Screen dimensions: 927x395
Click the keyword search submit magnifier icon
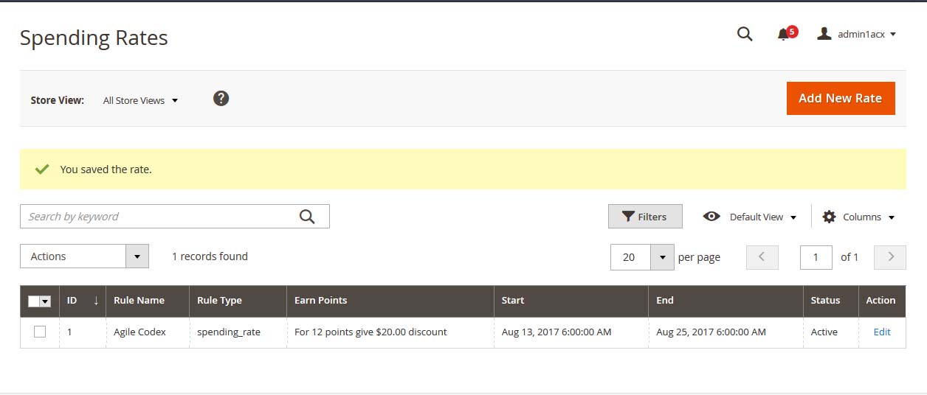307,217
